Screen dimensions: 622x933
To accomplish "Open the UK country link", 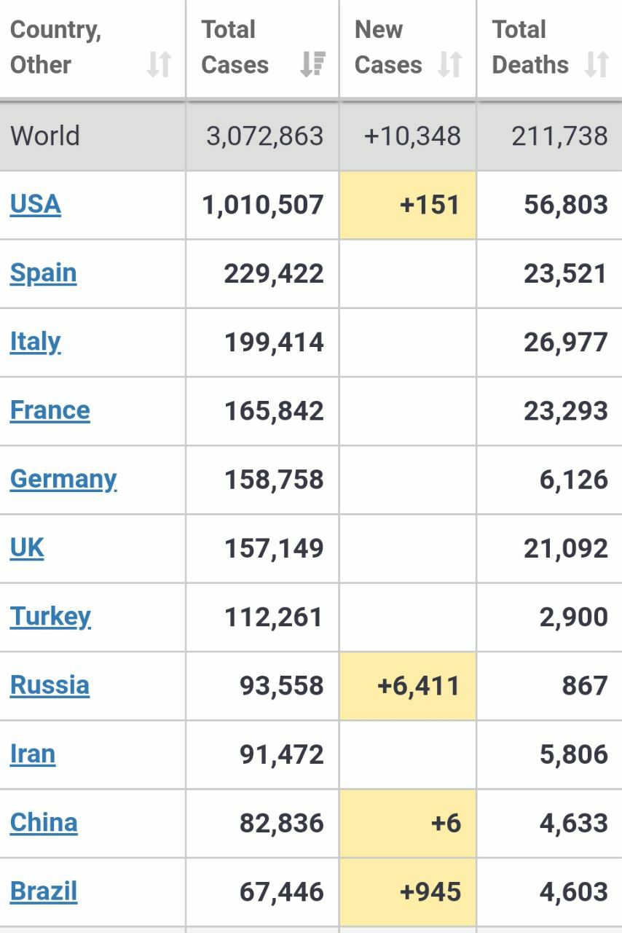I will pyautogui.click(x=27, y=547).
